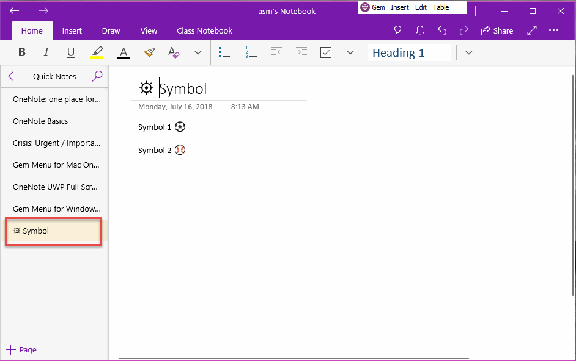The image size is (576, 361).
Task: Add a new page with Page button
Action: pos(21,349)
